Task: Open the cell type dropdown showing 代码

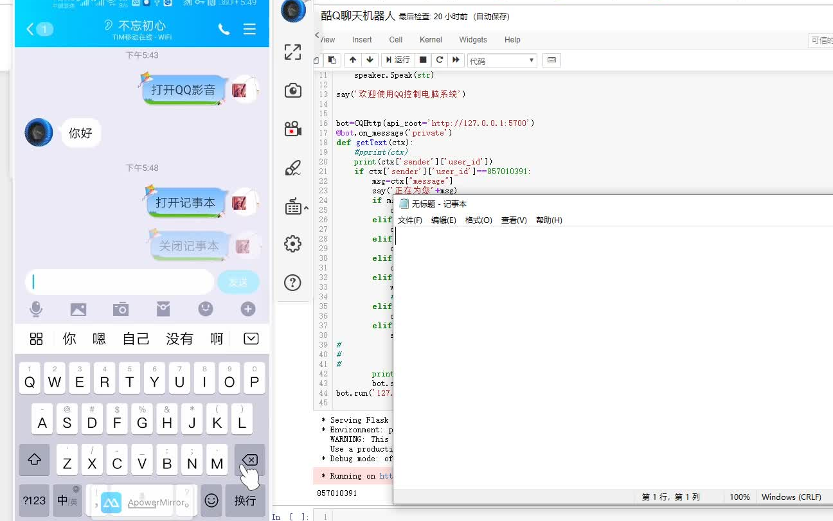Action: [x=502, y=60]
